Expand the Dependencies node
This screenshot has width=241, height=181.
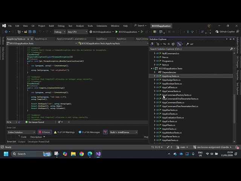pos(155,72)
